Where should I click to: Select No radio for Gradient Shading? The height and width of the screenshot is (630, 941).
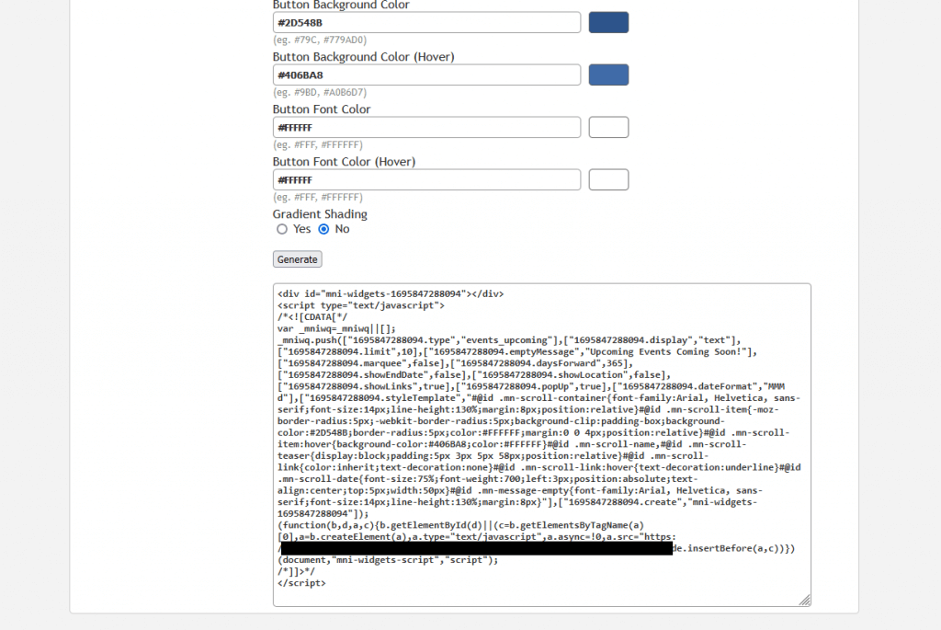coord(323,229)
